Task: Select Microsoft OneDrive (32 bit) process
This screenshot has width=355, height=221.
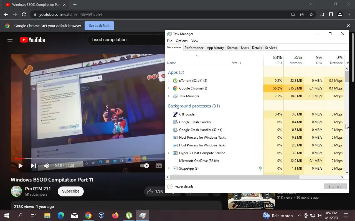Action: (255, 161)
